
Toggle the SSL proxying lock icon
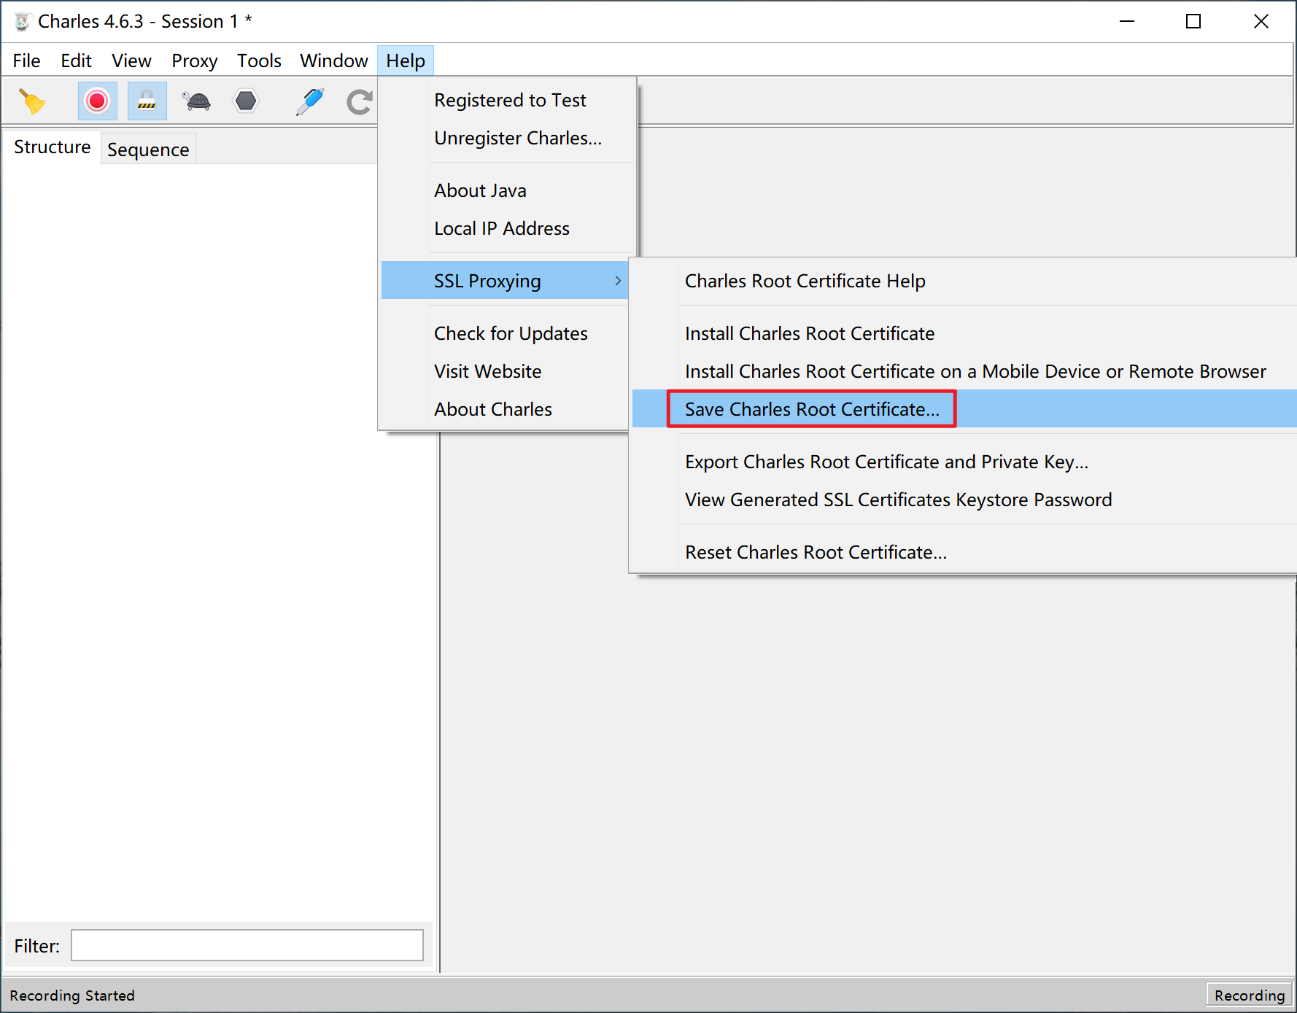coord(147,101)
